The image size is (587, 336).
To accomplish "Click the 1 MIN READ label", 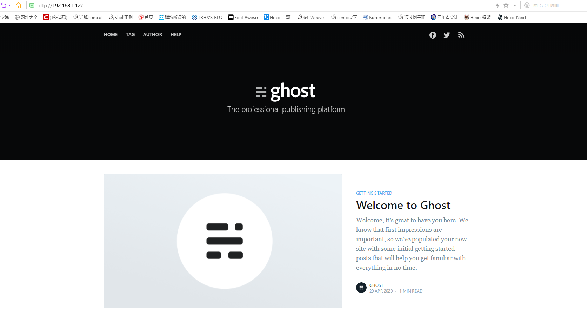I will coord(411,291).
